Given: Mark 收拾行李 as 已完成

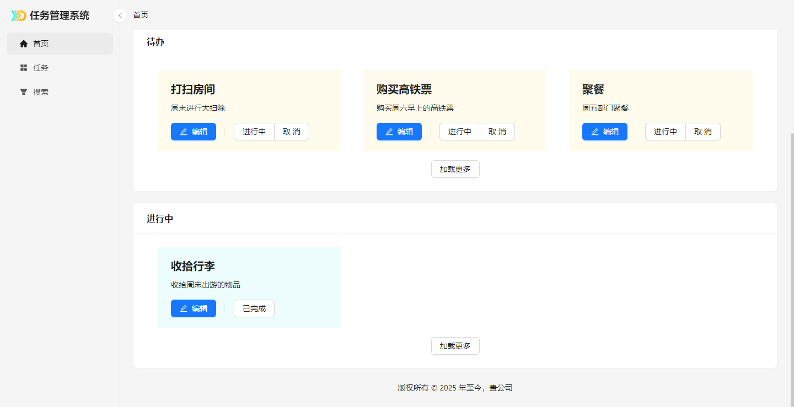Looking at the screenshot, I should click(x=254, y=308).
